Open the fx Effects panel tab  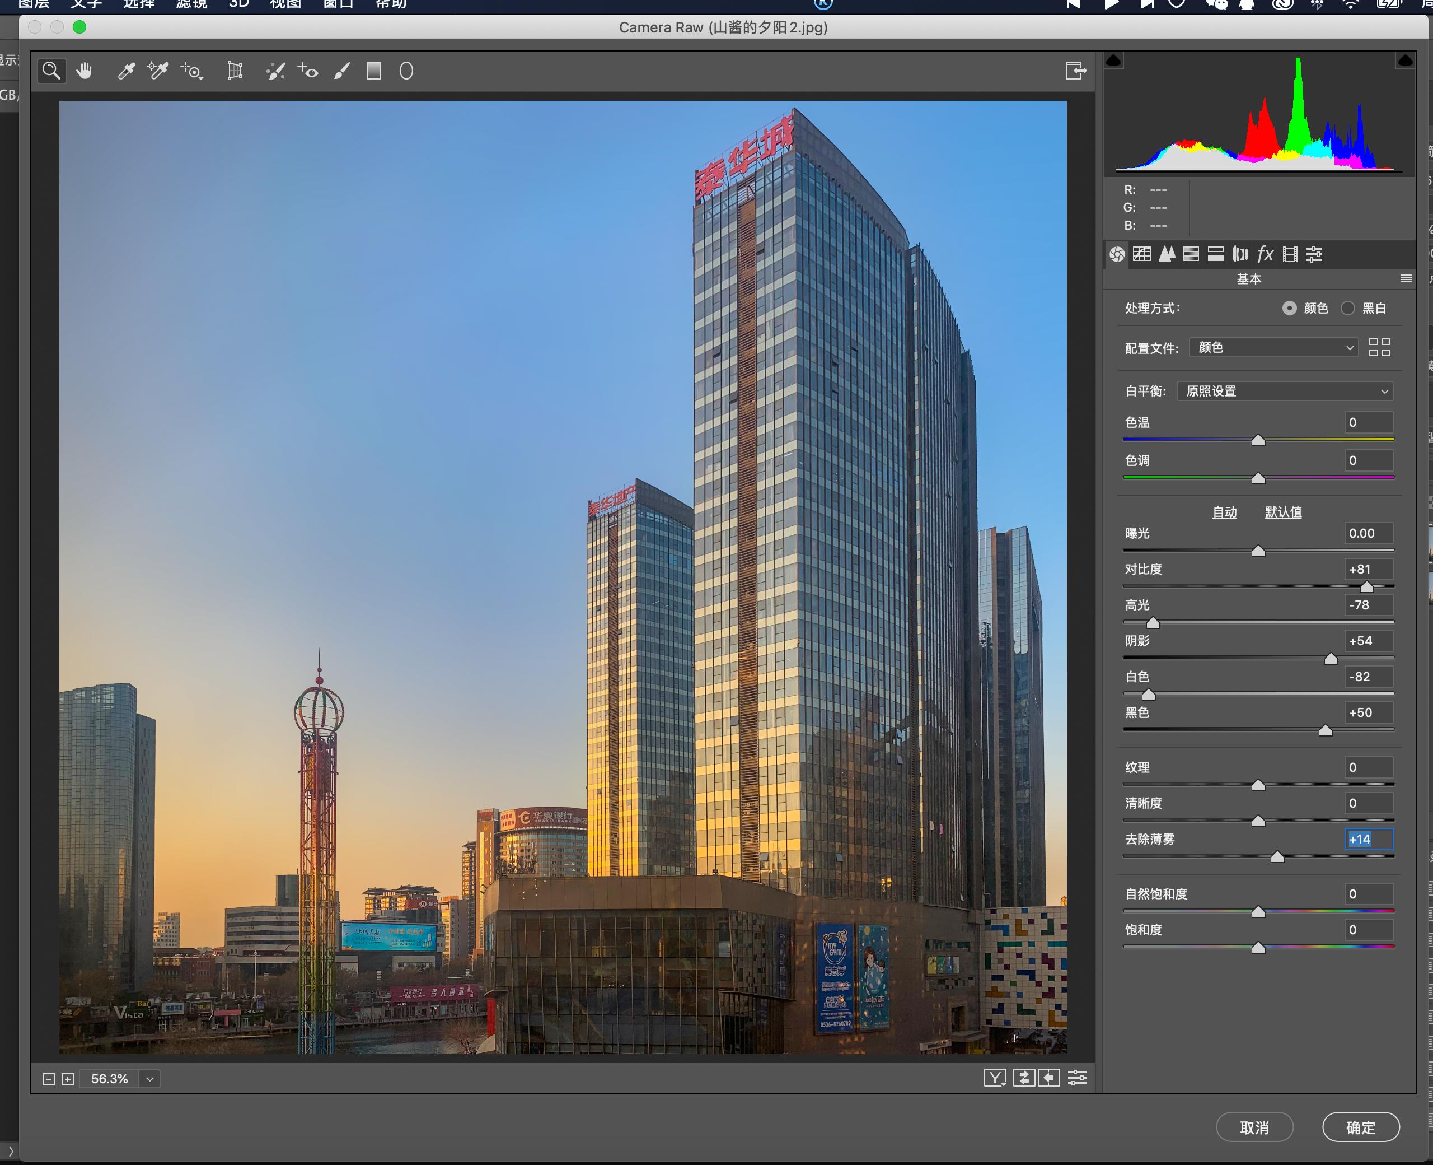pos(1265,254)
